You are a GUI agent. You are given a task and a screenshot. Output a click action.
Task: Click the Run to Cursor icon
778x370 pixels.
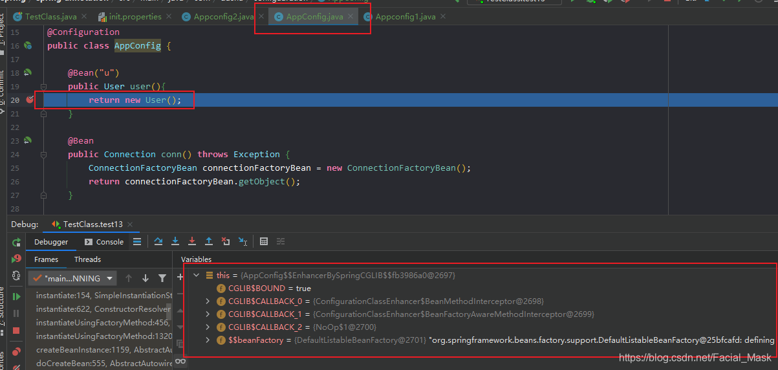(243, 241)
